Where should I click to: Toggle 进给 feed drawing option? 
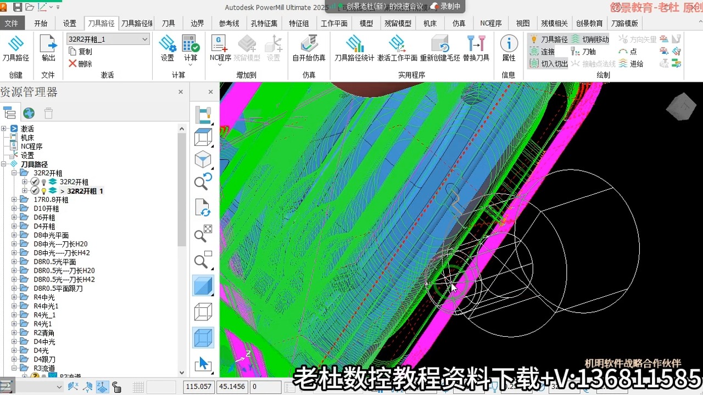point(631,63)
